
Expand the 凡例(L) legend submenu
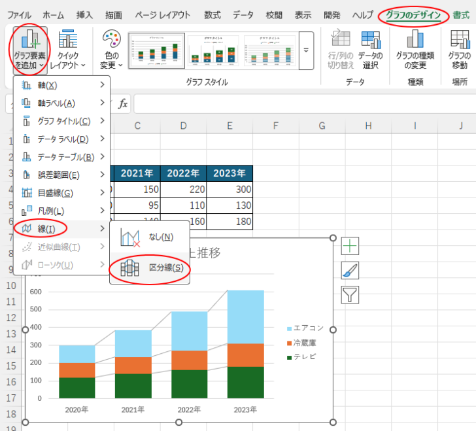61,211
